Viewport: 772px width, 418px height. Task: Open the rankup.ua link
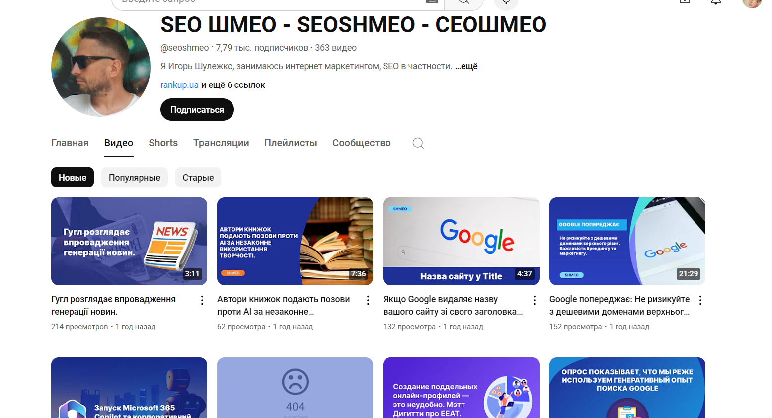pyautogui.click(x=179, y=85)
